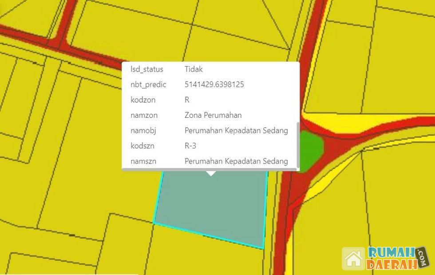435x275 pixels.
Task: Click the house icon in Rumah Daerah logo
Action: [x=354, y=259]
